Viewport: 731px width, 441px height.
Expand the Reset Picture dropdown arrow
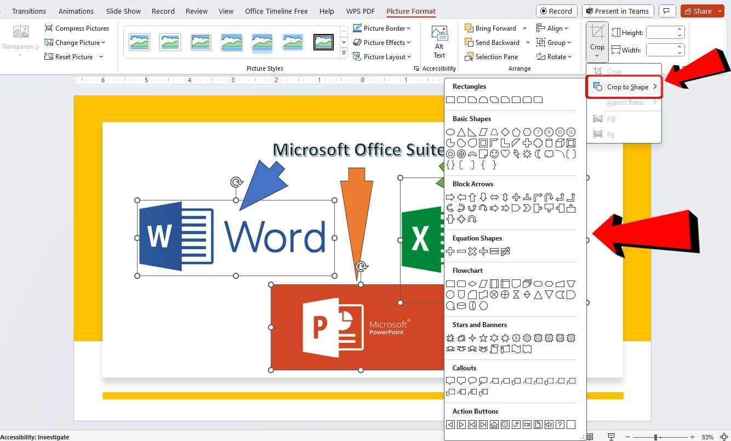tap(101, 56)
